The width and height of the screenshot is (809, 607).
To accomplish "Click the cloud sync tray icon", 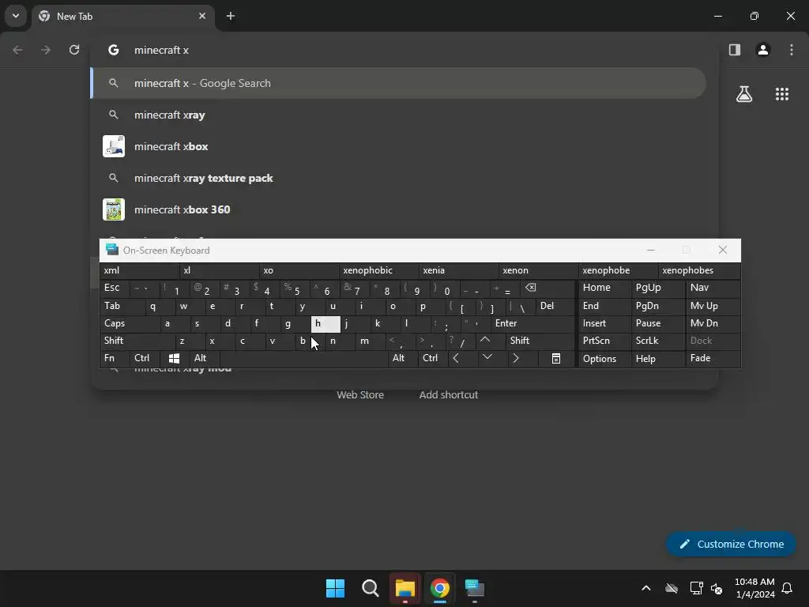I will tap(672, 588).
